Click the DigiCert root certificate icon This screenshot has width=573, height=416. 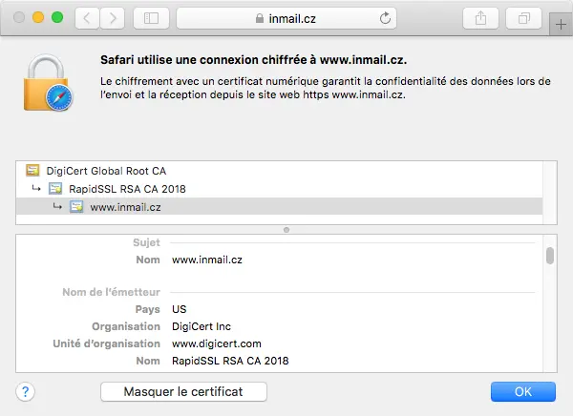pyautogui.click(x=32, y=170)
